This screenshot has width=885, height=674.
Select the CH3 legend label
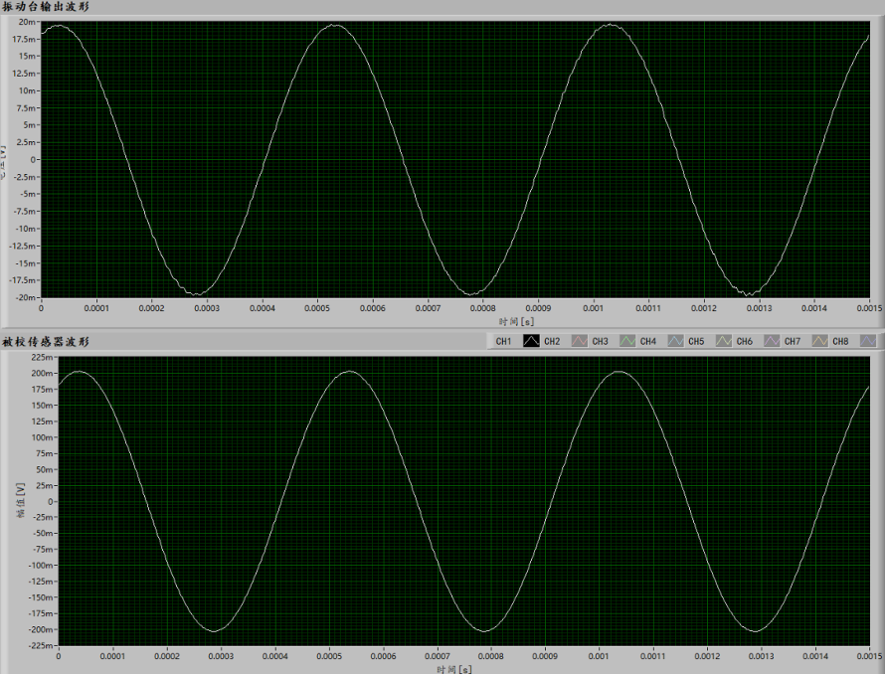[x=600, y=342]
